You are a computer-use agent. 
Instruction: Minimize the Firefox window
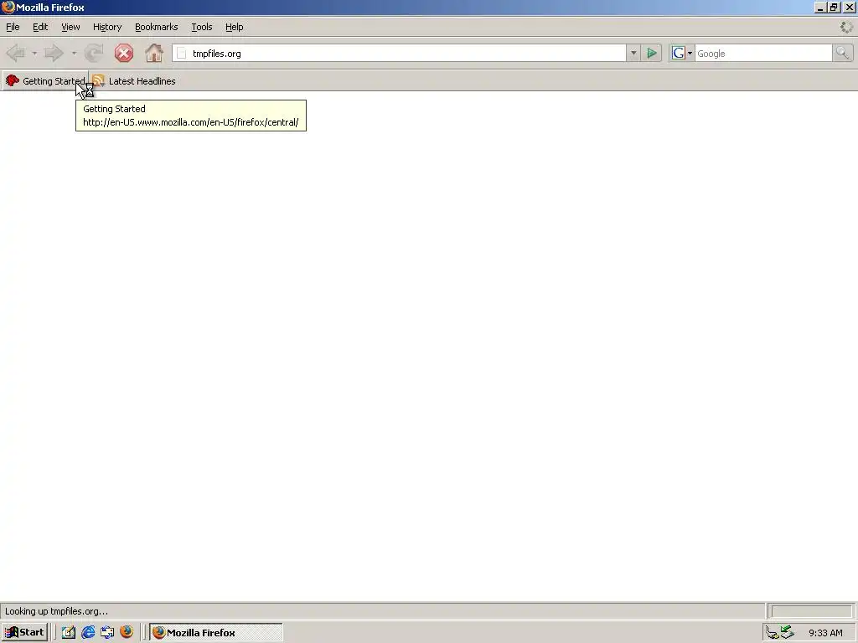(x=819, y=8)
